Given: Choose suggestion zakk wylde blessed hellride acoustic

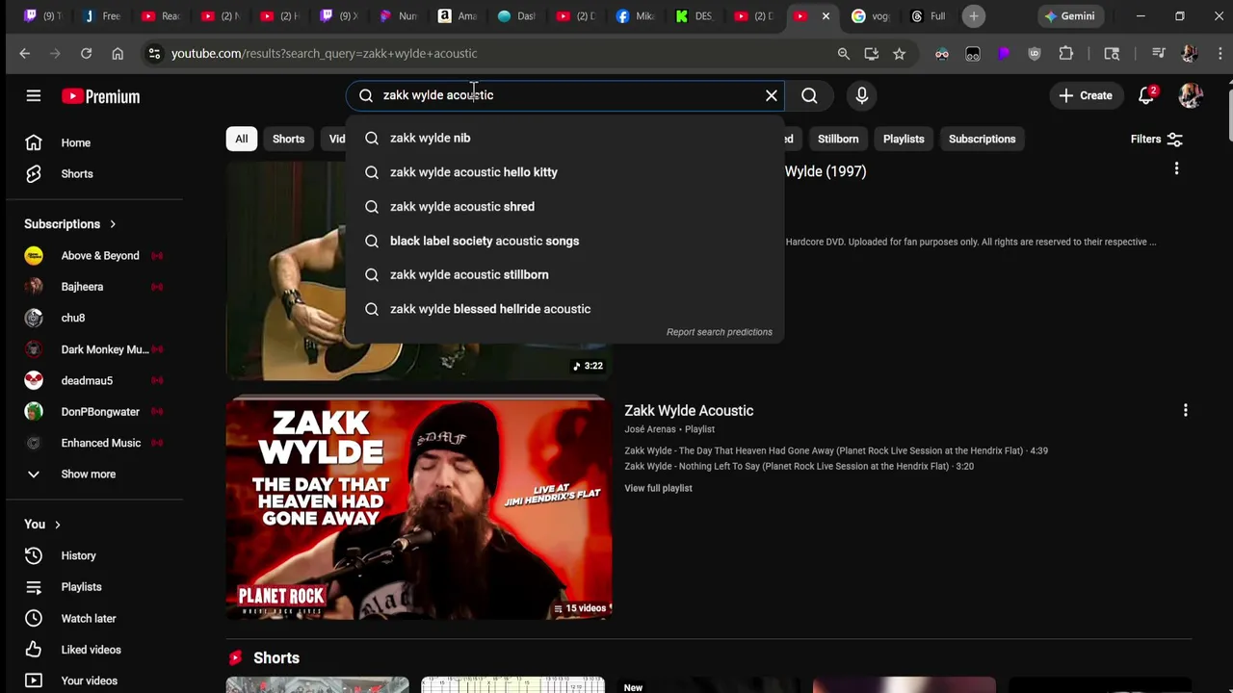Looking at the screenshot, I should coord(565,309).
